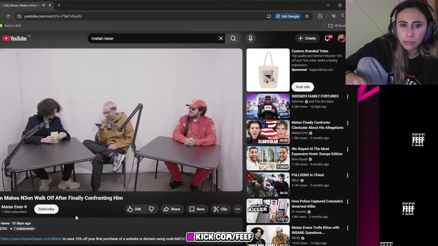Reload the page in Chrome

(8, 16)
